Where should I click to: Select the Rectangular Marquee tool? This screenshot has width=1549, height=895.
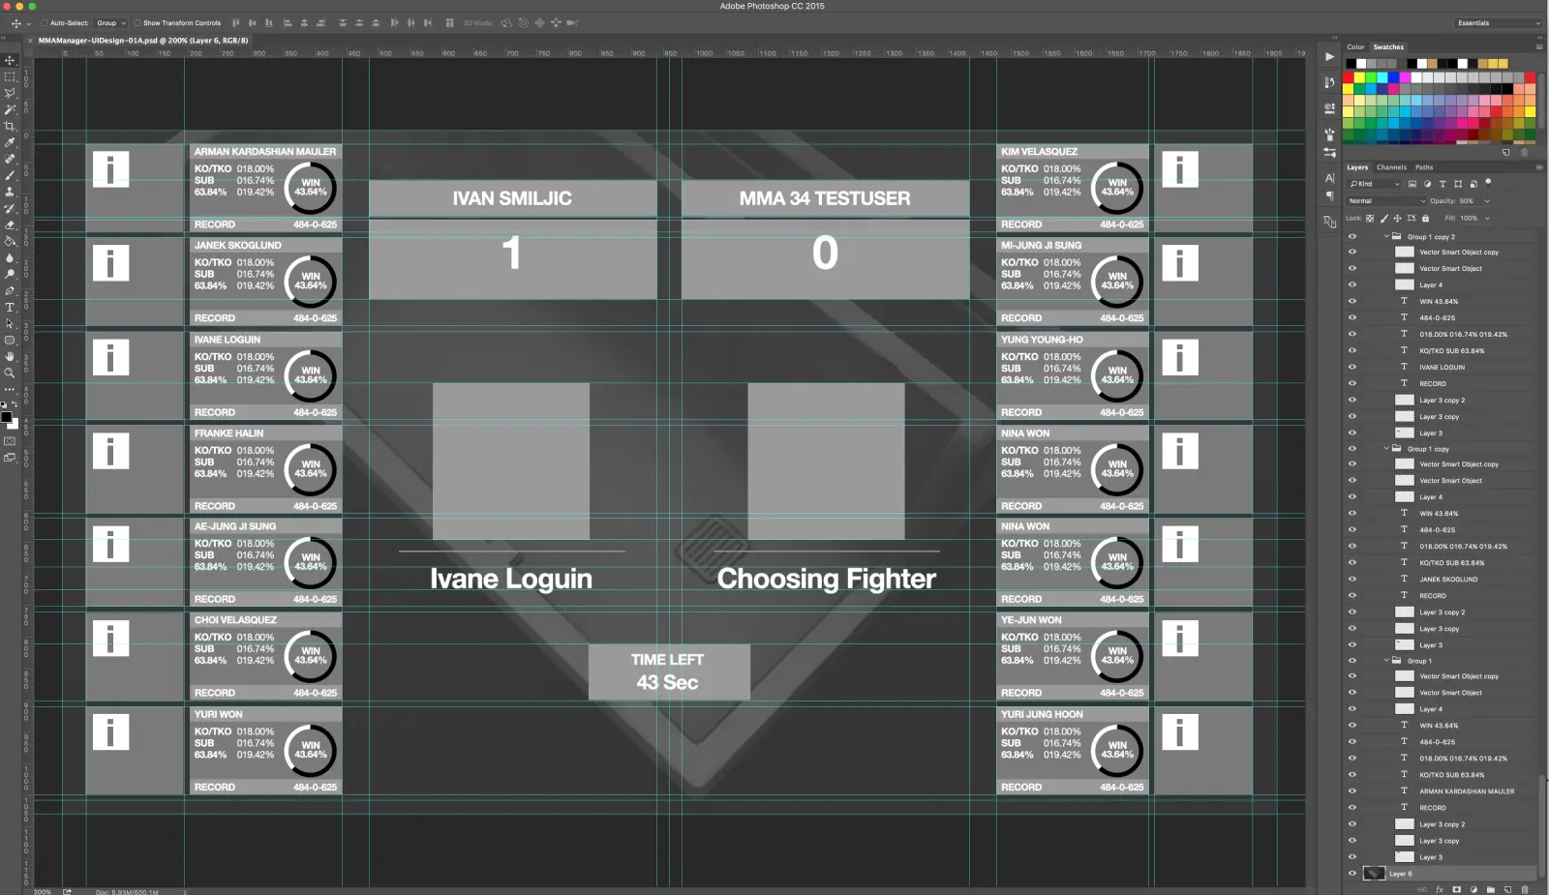tap(10, 76)
